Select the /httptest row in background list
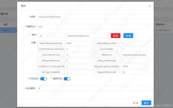This screenshot has width=173, height=108. pyautogui.click(x=9, y=30)
